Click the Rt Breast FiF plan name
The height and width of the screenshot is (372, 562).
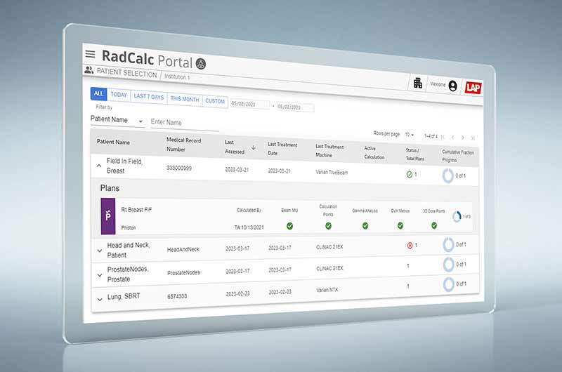(136, 210)
